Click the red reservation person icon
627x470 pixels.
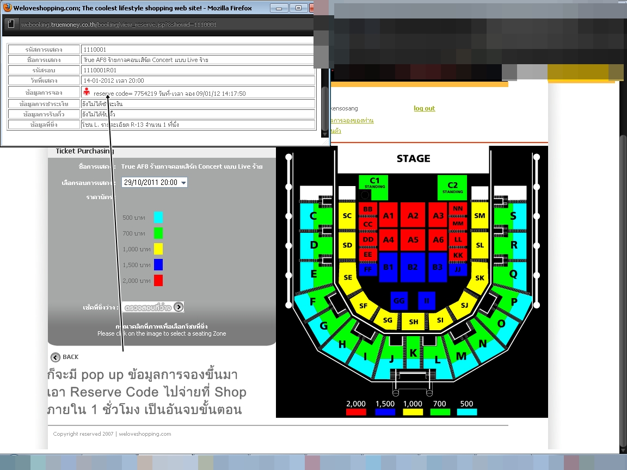point(87,92)
